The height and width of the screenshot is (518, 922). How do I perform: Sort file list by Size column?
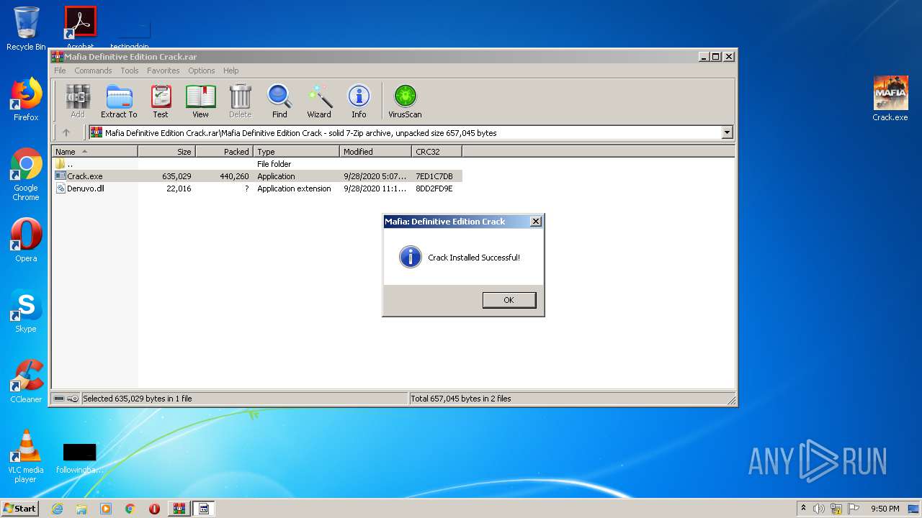[x=166, y=151]
